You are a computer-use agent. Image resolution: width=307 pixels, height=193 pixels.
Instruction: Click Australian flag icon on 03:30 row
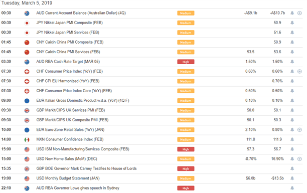pyautogui.click(x=27, y=62)
